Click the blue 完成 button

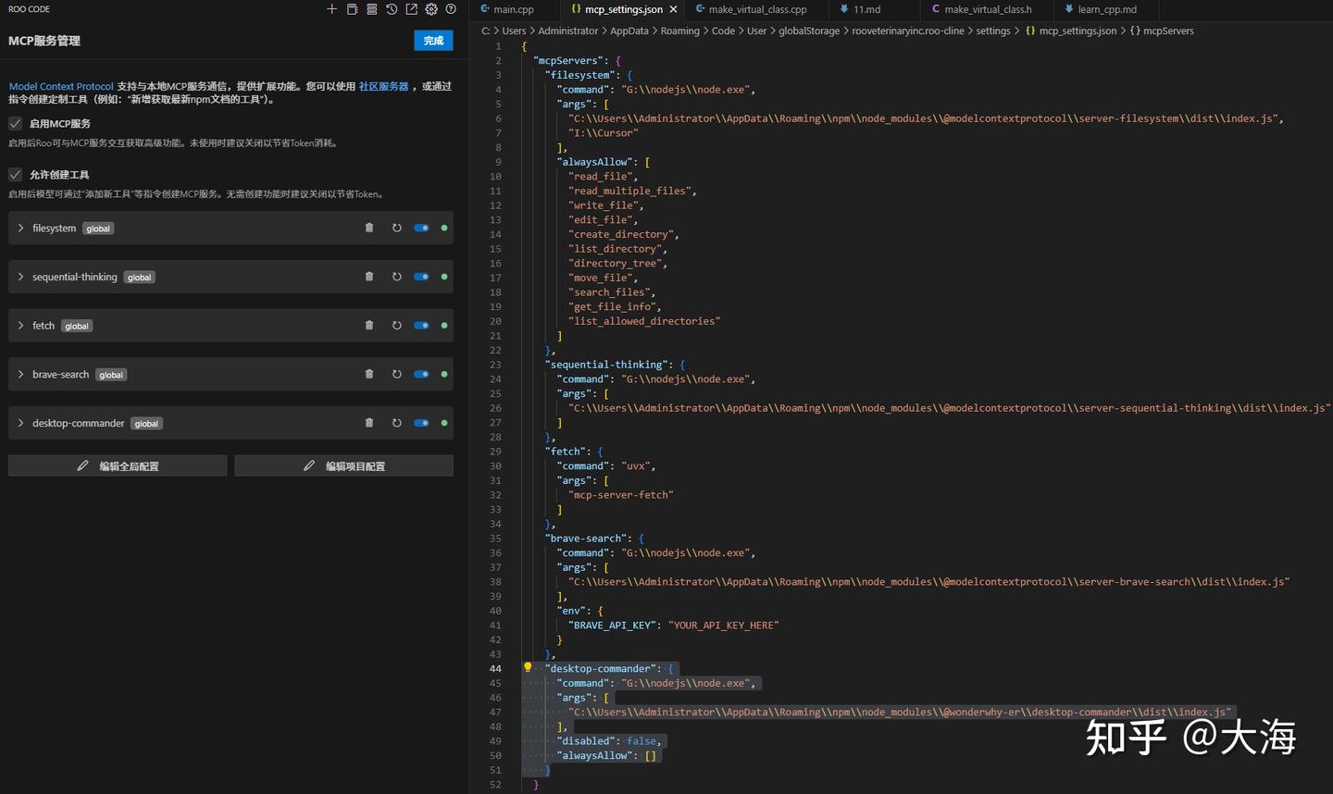coord(433,41)
